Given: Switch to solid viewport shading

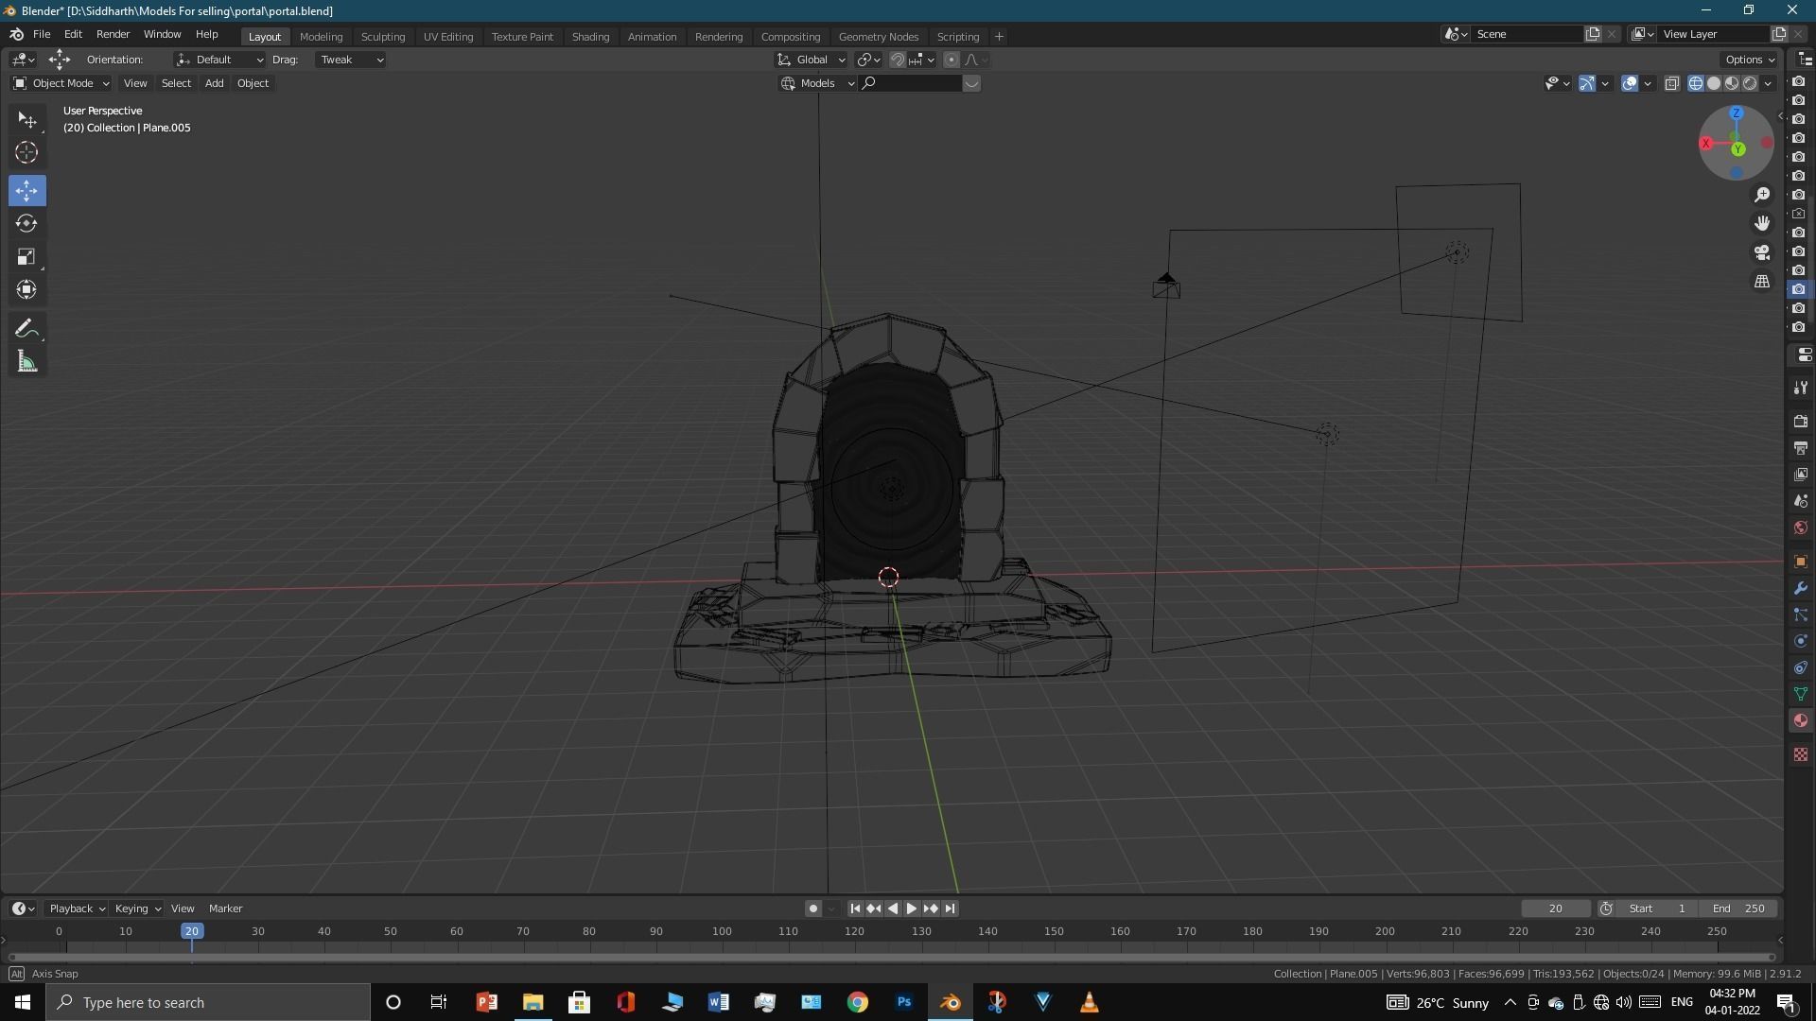Looking at the screenshot, I should coord(1714,83).
